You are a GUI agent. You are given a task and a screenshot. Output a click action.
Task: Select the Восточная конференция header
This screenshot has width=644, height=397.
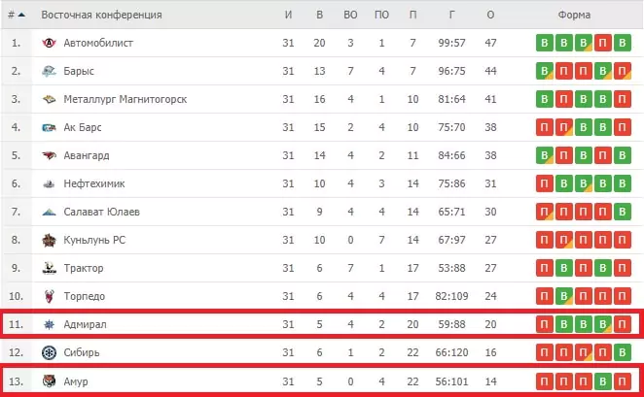pos(101,15)
